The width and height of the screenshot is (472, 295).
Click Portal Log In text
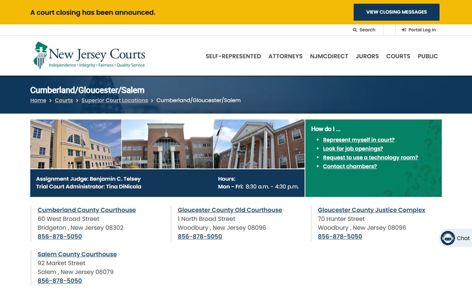(422, 30)
